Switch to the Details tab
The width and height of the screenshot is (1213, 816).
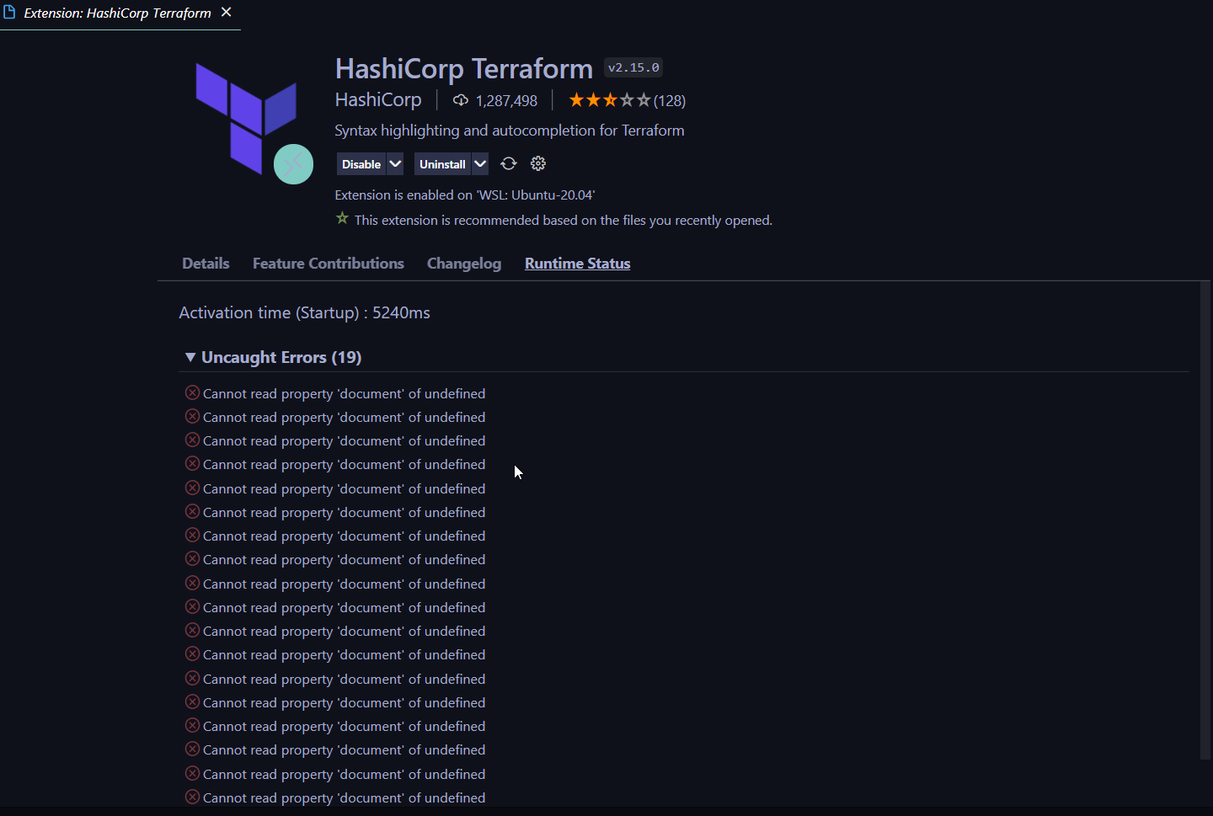[205, 263]
